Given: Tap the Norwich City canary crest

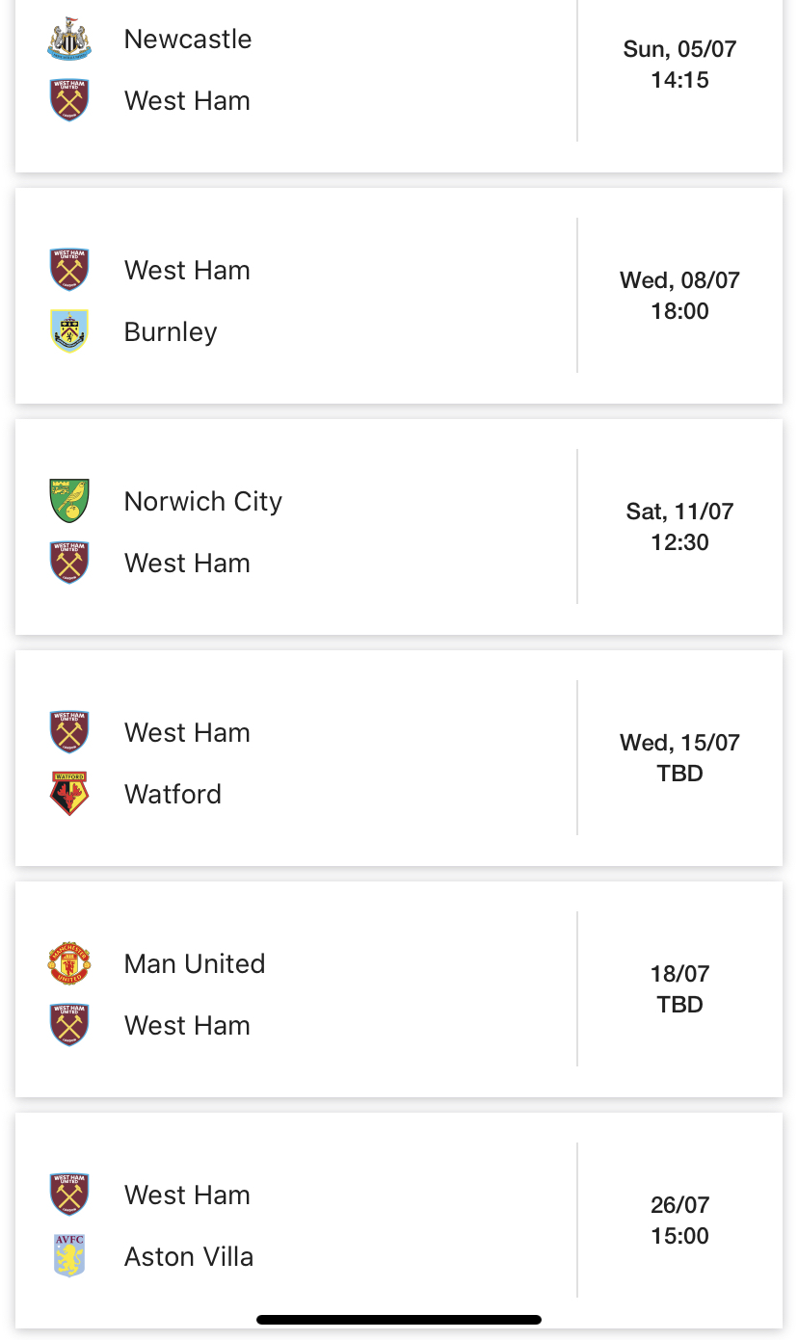Looking at the screenshot, I should (x=69, y=501).
